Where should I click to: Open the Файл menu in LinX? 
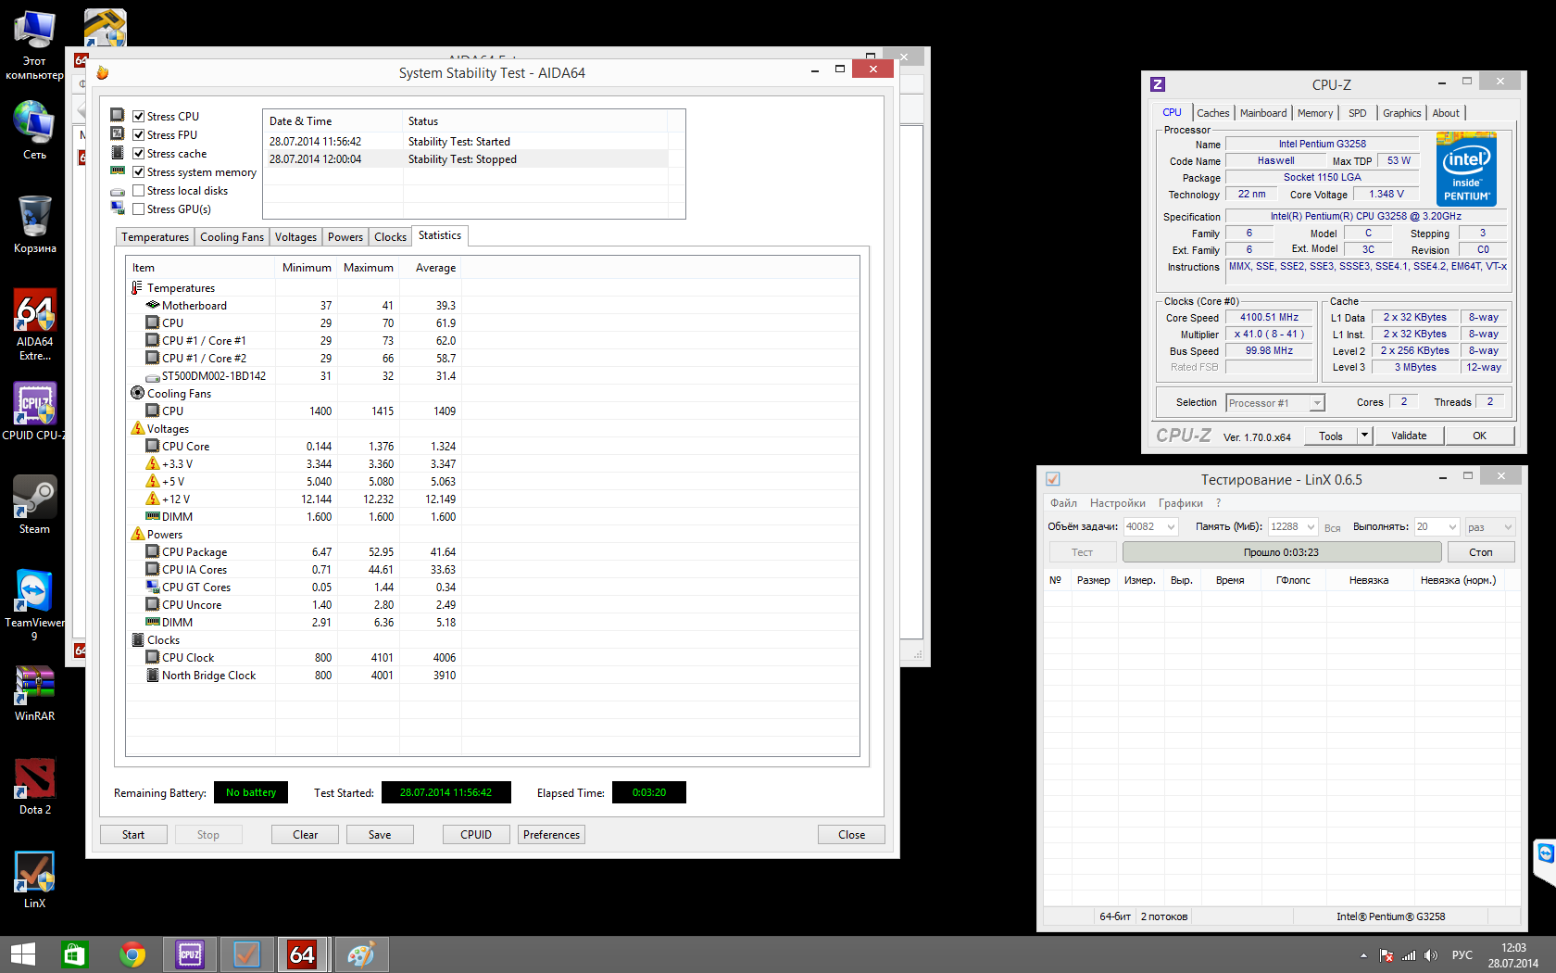tap(1063, 503)
